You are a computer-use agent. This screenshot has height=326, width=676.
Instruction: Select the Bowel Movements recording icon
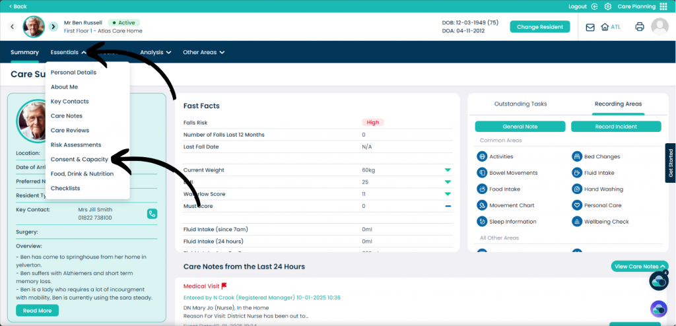point(482,173)
